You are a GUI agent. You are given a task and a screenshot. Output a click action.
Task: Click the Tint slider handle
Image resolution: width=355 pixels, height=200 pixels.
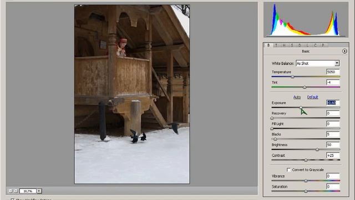pos(305,87)
